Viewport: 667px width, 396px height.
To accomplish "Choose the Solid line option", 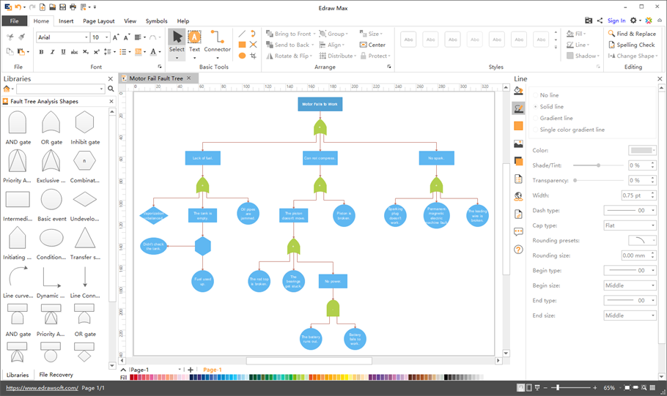I will [x=552, y=107].
